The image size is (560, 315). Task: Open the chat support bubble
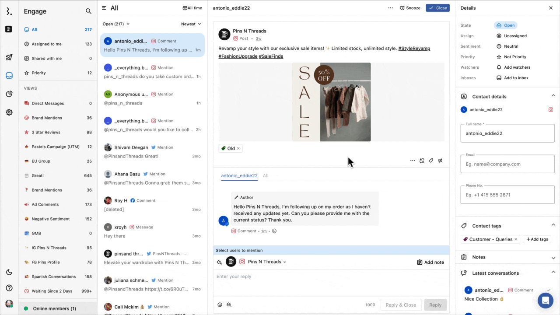(x=545, y=301)
